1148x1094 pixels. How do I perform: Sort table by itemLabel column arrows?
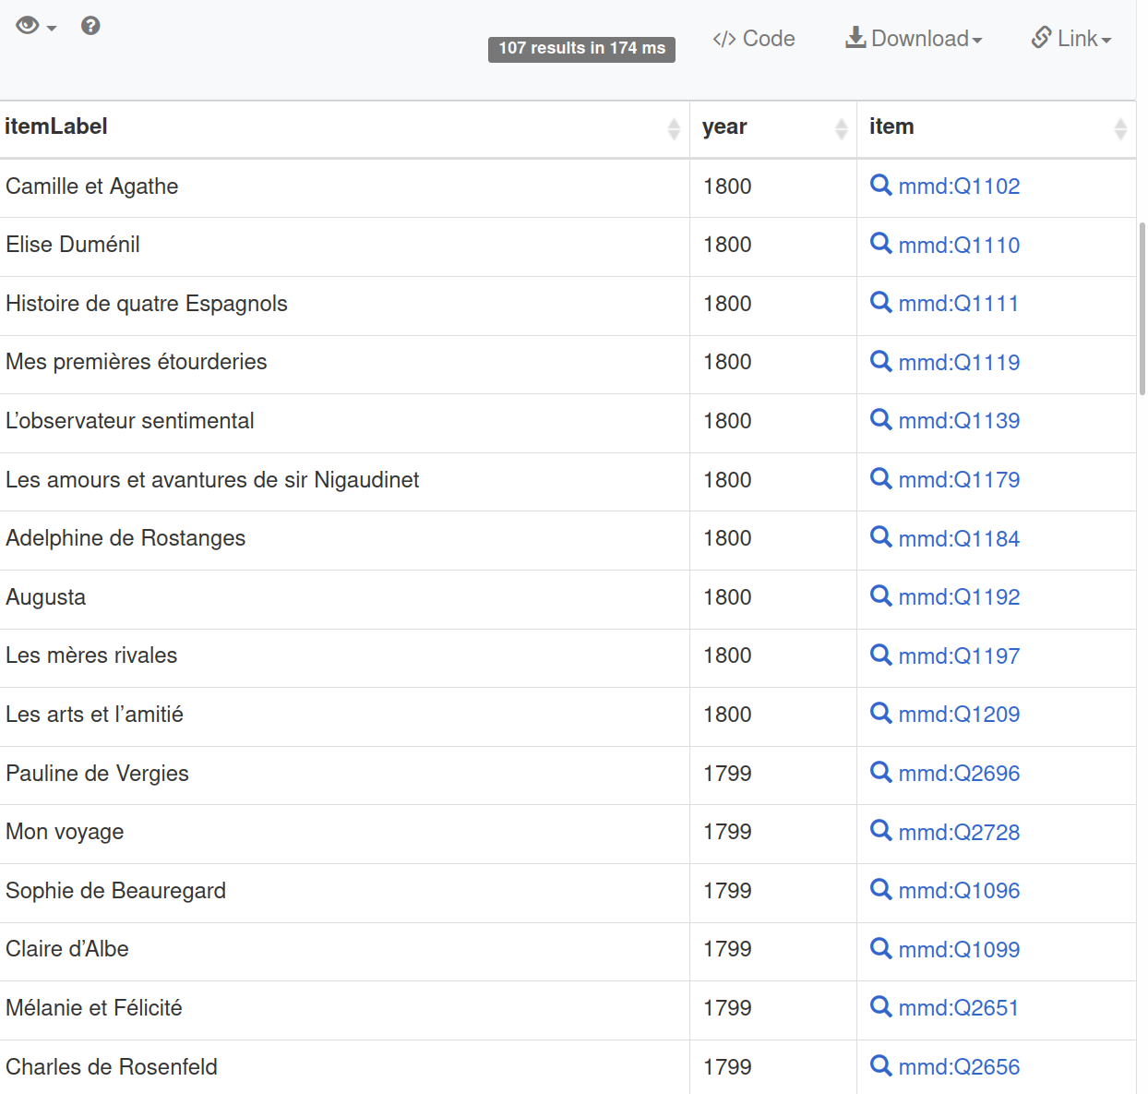click(x=674, y=128)
